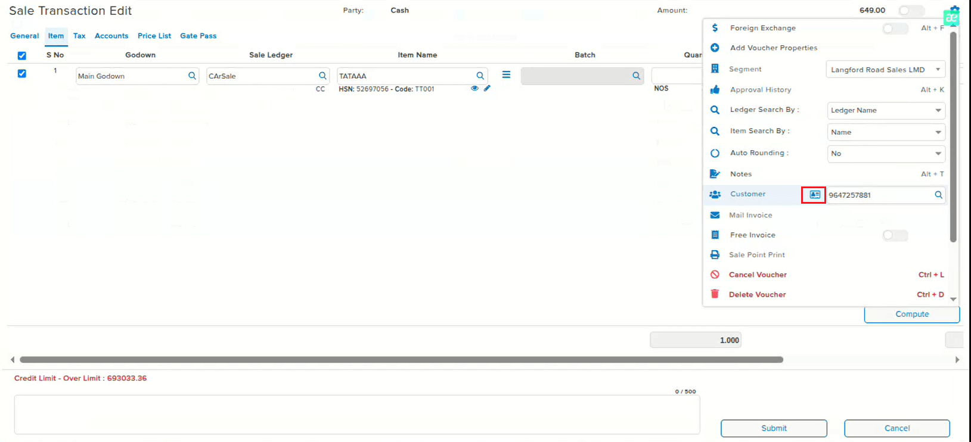Uncheck the row 1 item checkbox
This screenshot has height=442, width=971.
(x=22, y=74)
